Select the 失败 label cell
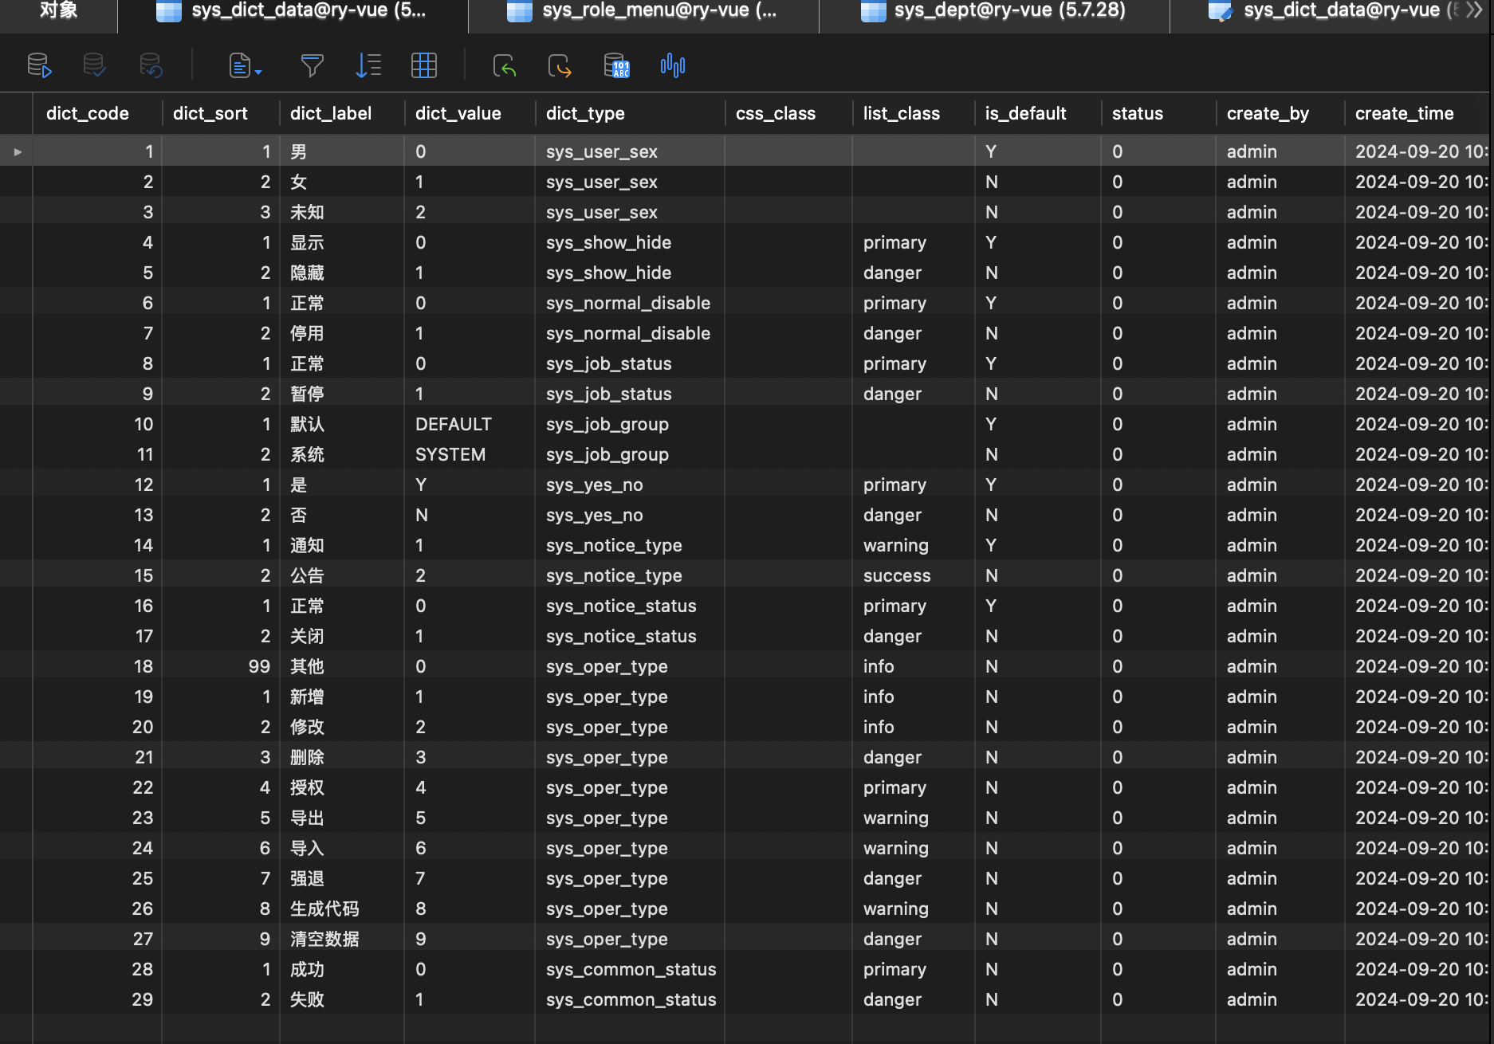The width and height of the screenshot is (1494, 1044). click(342, 999)
